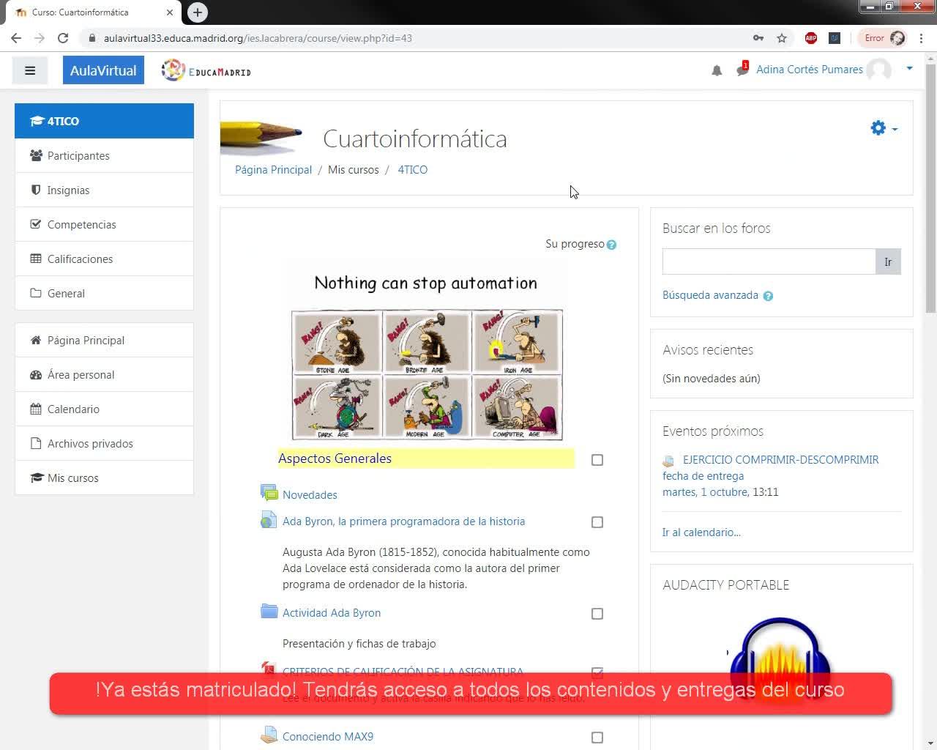Open the messages icon with badge
This screenshot has width=937, height=750.
pos(742,70)
